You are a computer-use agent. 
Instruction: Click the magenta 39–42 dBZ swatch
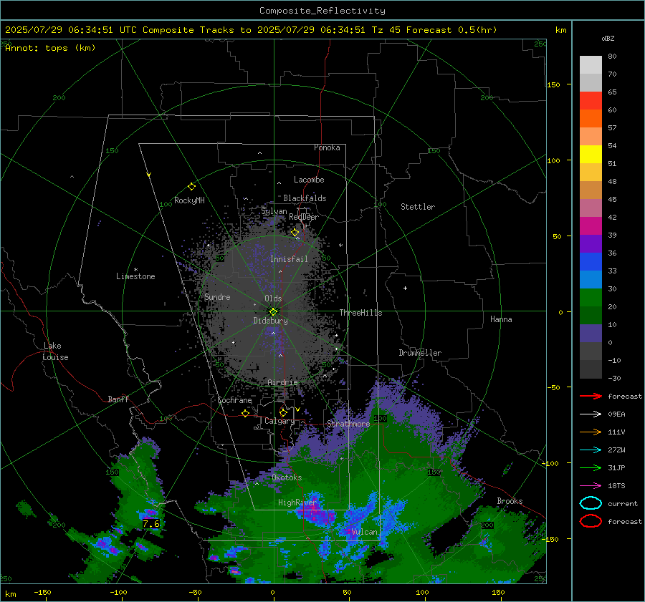pos(591,226)
